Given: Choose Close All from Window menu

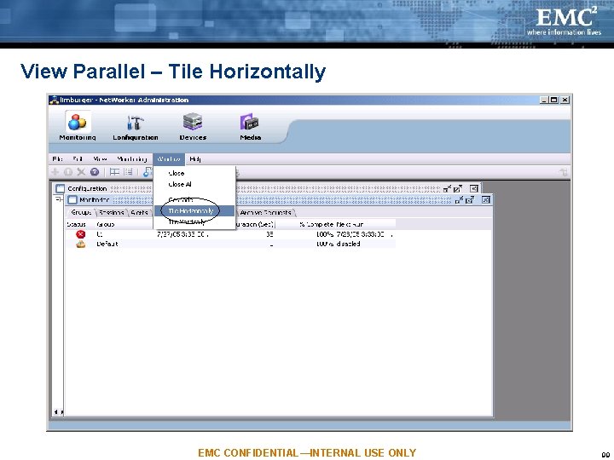Looking at the screenshot, I should pos(180,184).
